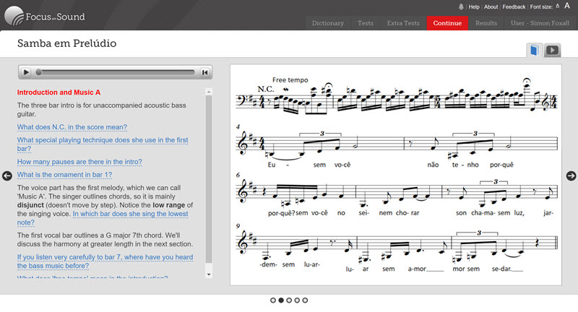Open the Dictionary tab
Viewport: 578px width, 312px height.
pyautogui.click(x=328, y=23)
